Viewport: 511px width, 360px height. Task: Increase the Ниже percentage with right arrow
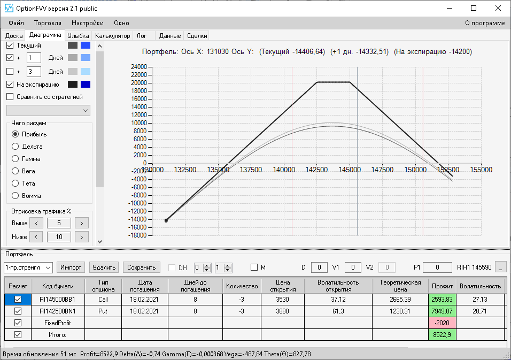(81, 237)
